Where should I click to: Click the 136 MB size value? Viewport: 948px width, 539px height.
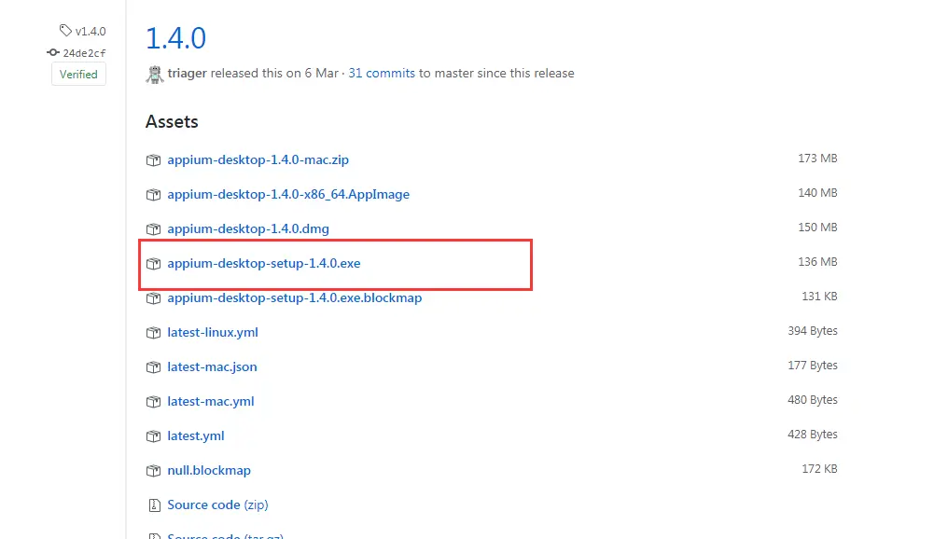(x=817, y=262)
